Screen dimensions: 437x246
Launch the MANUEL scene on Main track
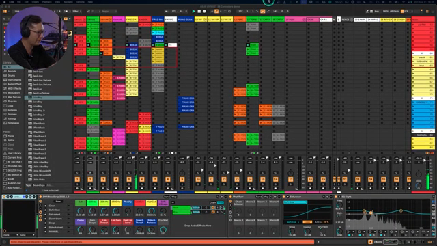point(423,135)
